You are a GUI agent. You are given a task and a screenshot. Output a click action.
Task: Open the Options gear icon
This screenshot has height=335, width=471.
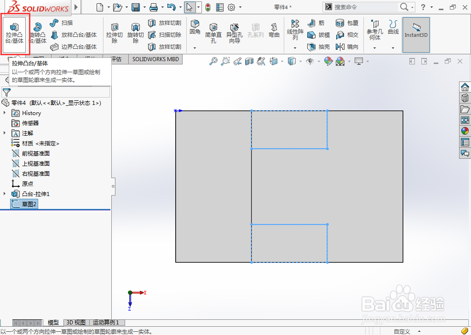pos(231,7)
